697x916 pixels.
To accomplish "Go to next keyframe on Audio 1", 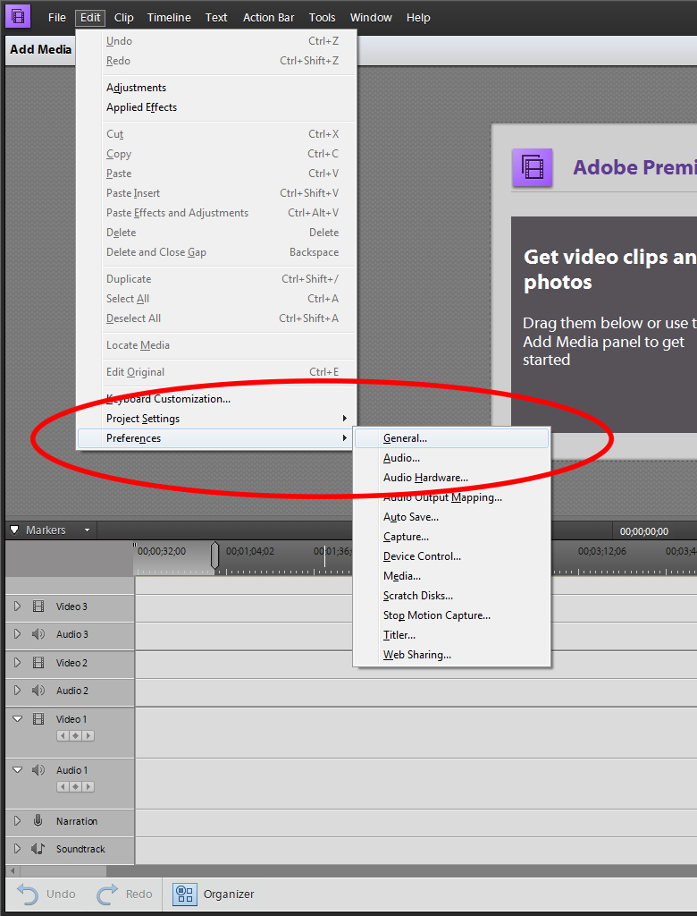I will point(88,787).
